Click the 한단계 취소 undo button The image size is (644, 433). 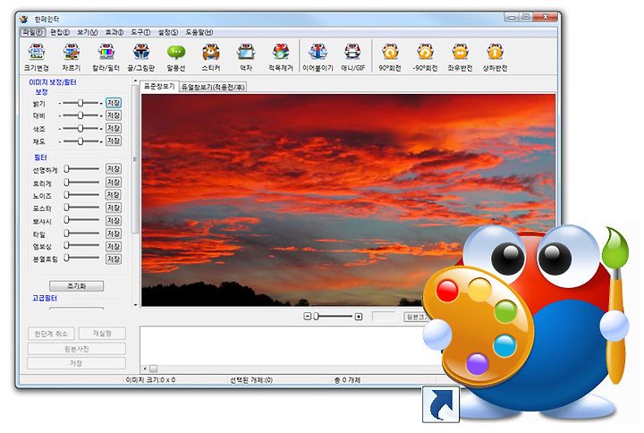pos(51,334)
